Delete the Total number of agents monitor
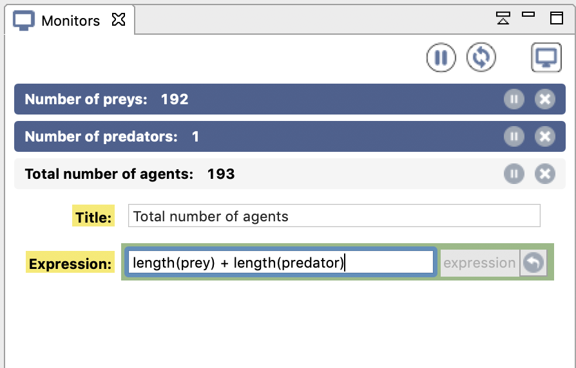Screen dimensions: 576x368 click(545, 174)
